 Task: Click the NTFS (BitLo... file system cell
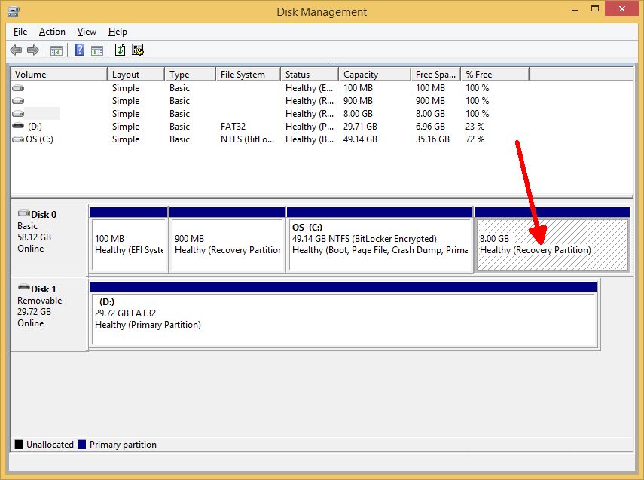(x=247, y=139)
